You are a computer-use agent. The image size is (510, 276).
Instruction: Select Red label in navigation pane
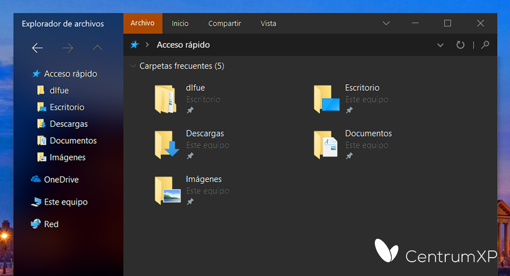[52, 224]
